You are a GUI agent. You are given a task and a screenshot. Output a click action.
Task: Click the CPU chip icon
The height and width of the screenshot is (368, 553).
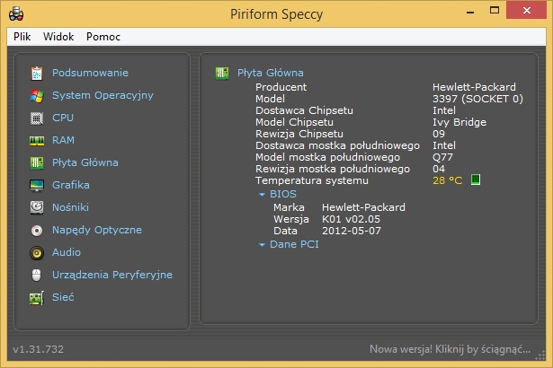37,118
